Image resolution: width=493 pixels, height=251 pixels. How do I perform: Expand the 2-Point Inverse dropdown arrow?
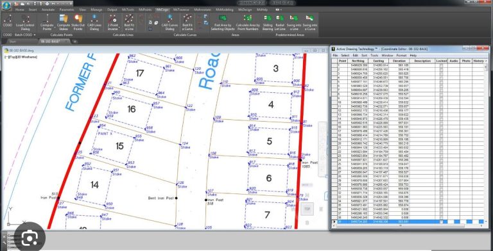coord(120,28)
